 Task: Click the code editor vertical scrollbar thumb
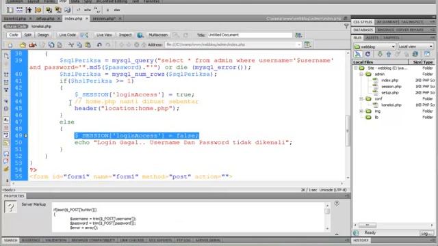tap(348, 131)
